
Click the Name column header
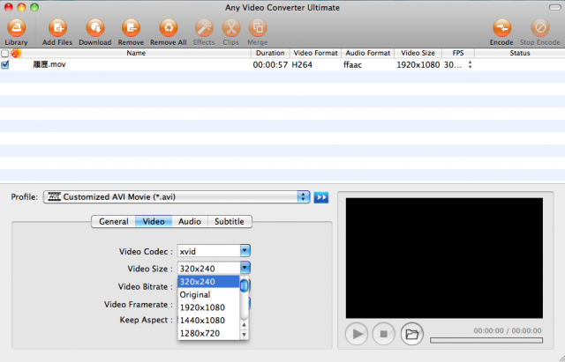(136, 53)
